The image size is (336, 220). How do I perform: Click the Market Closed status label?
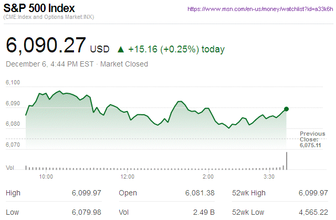coord(124,64)
